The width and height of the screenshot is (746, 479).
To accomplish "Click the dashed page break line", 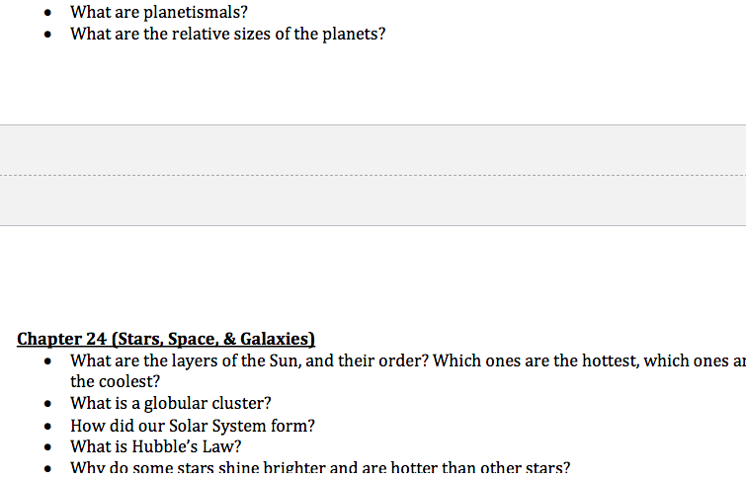I will coord(373,176).
